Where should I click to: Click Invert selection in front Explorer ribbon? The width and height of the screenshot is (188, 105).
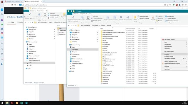point(172,21)
